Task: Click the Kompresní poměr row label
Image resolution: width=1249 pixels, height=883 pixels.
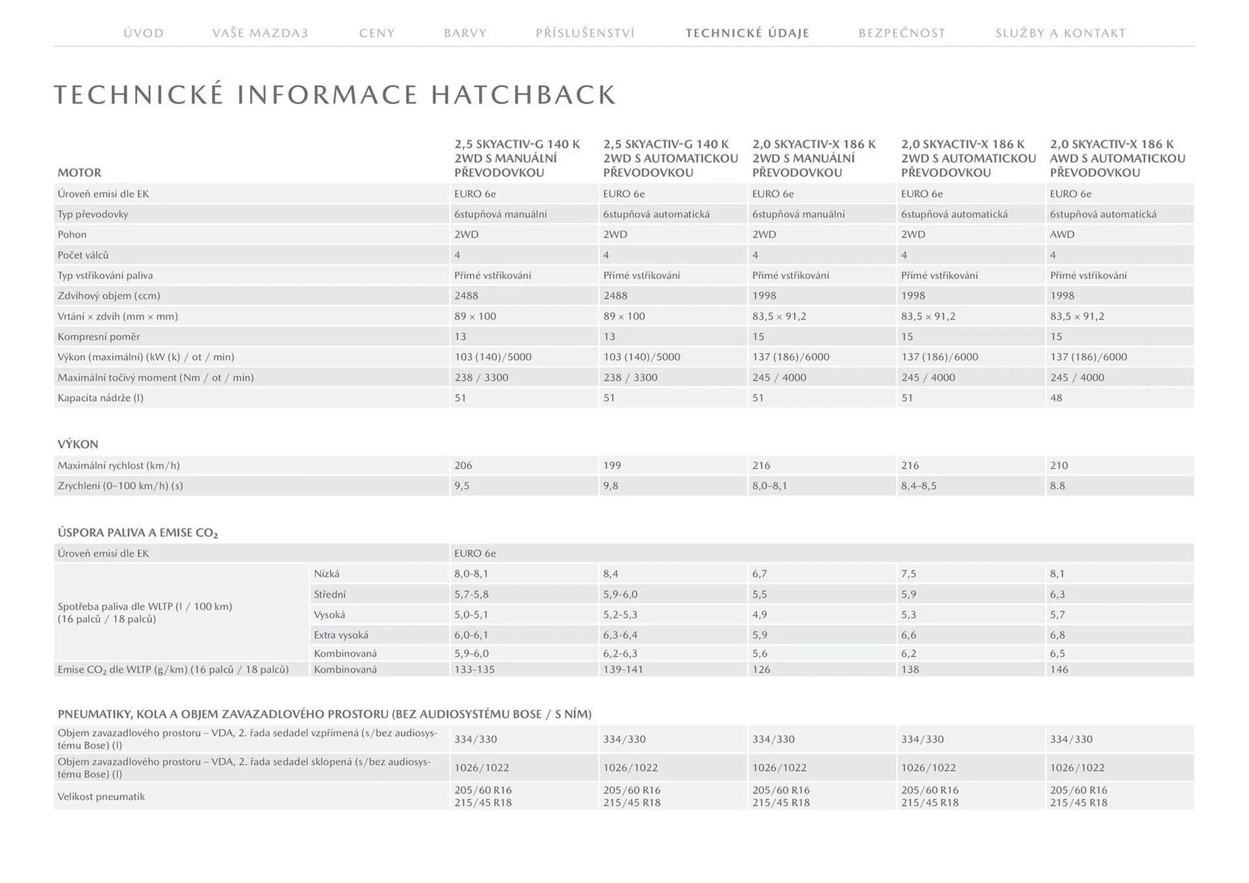Action: point(99,337)
